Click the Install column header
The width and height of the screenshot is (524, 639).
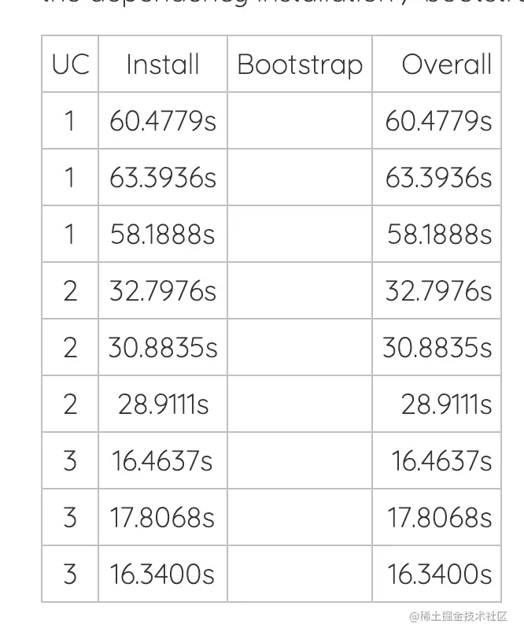(163, 64)
